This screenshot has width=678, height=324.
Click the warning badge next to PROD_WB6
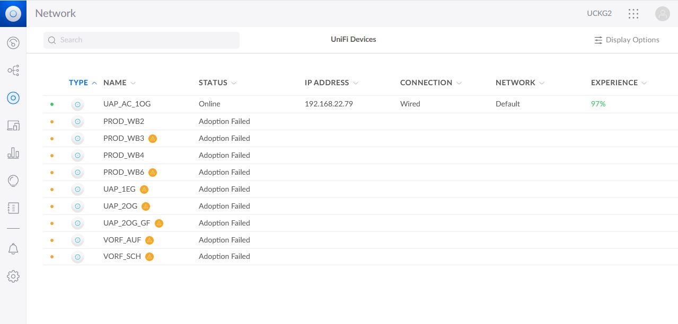point(153,172)
